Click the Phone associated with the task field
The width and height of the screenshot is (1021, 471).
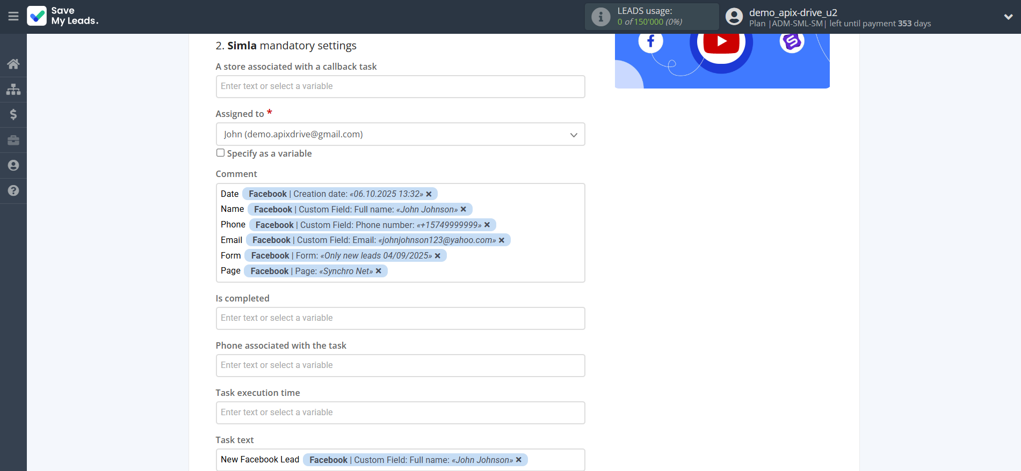pyautogui.click(x=400, y=365)
